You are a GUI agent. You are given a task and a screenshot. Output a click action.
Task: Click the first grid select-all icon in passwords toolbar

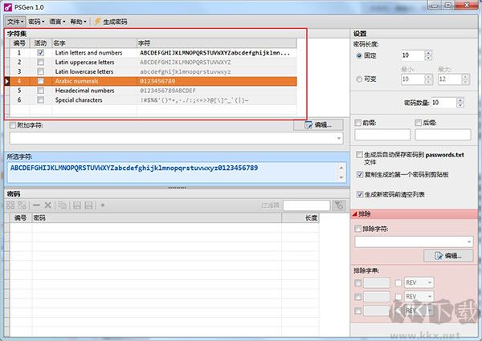tap(10, 205)
